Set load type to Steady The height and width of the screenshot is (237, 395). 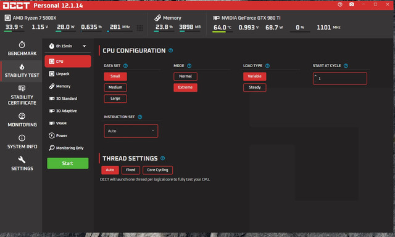(x=255, y=87)
